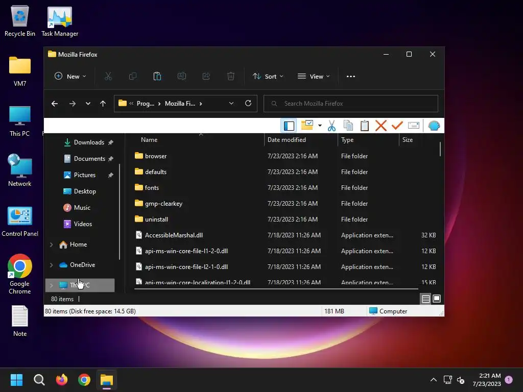Go up one folder level
Image resolution: width=523 pixels, height=392 pixels.
[103, 104]
